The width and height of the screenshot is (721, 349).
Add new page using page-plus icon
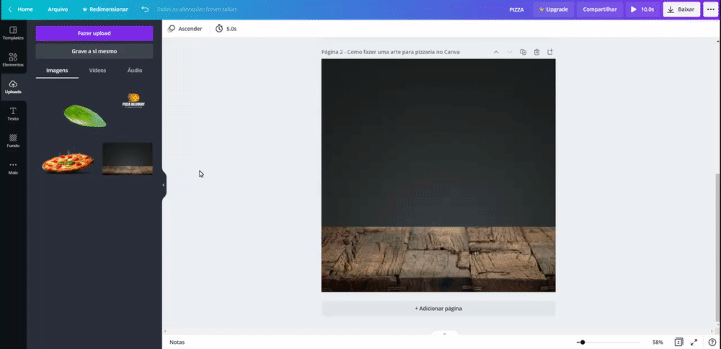550,52
